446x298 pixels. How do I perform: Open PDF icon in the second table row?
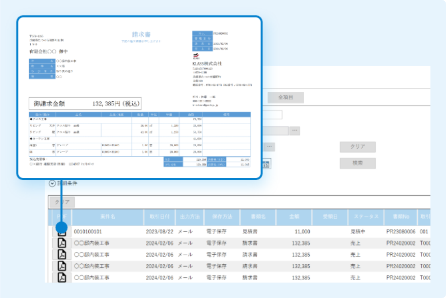[x=62, y=243]
